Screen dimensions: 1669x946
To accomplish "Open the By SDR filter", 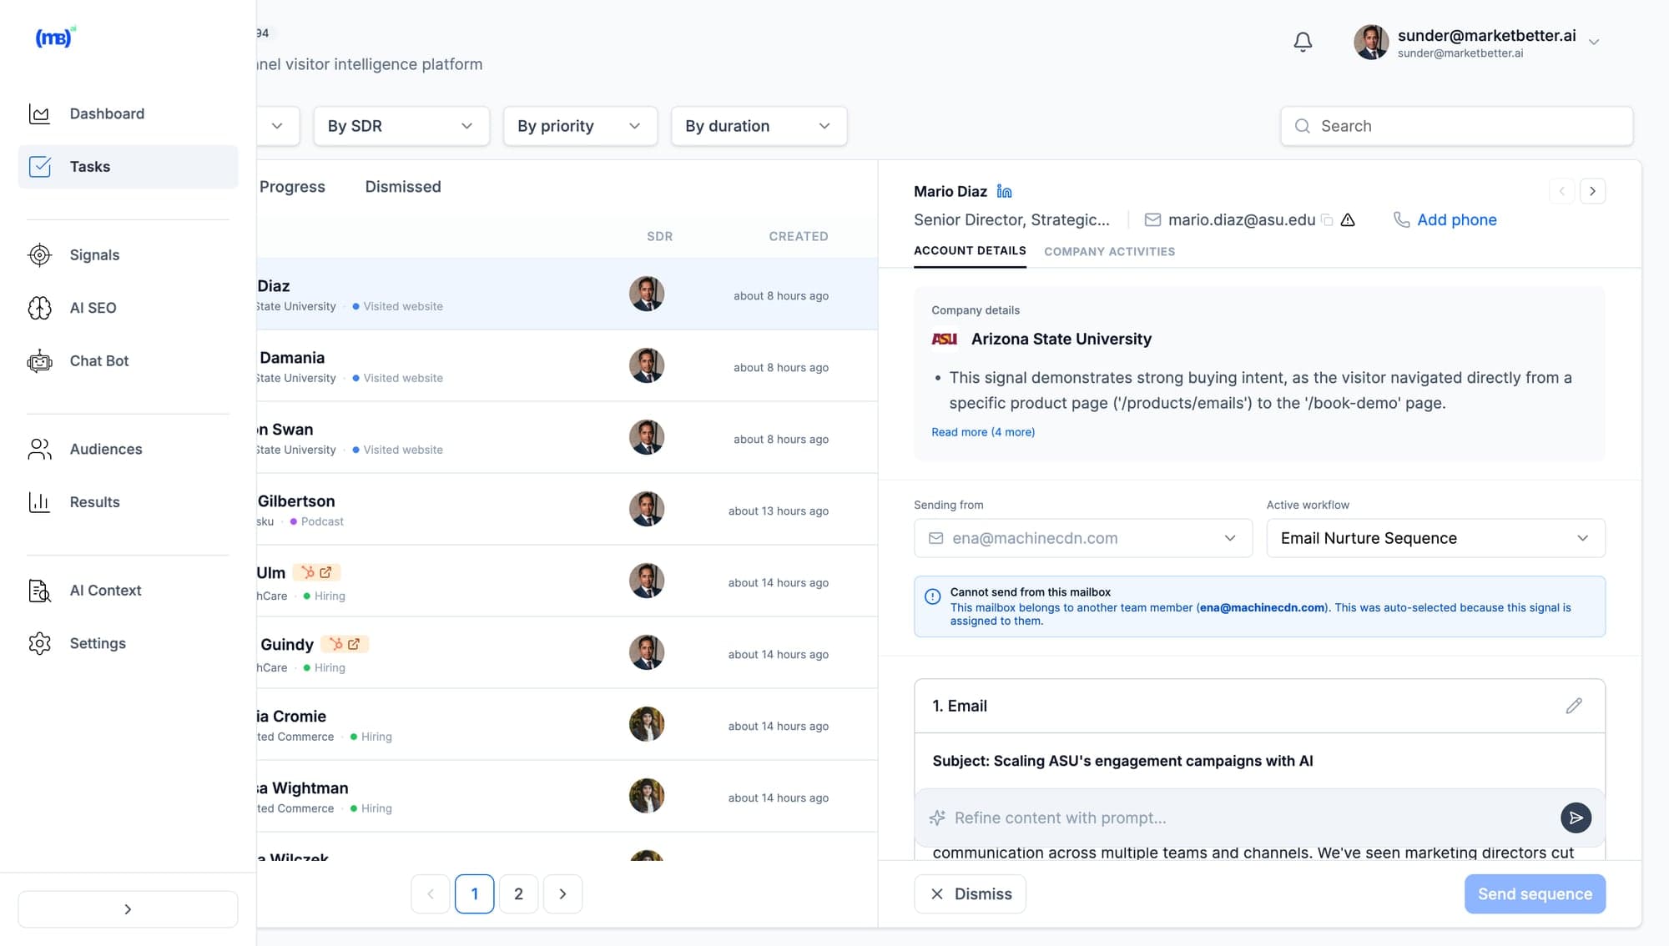I will (x=401, y=126).
